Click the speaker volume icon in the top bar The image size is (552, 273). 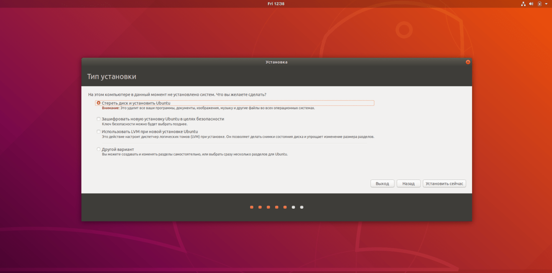pyautogui.click(x=531, y=3)
